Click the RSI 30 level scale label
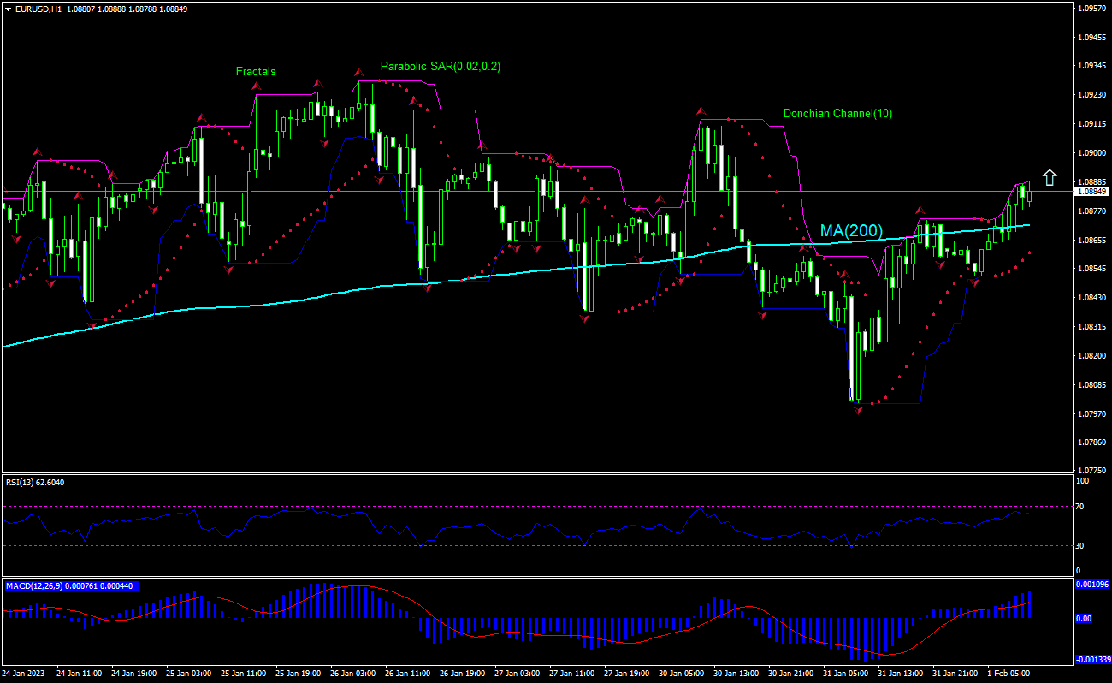This screenshot has width=1112, height=683. click(x=1079, y=545)
